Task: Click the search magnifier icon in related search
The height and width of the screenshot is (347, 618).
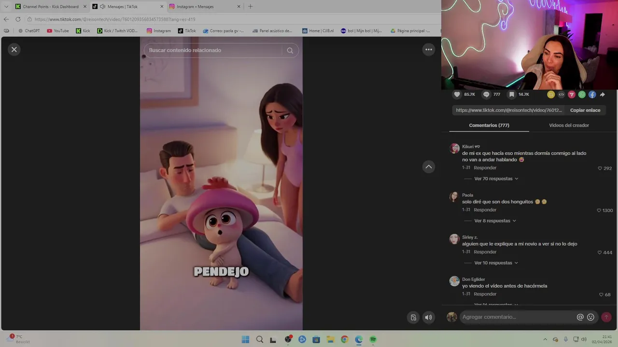Action: pyautogui.click(x=290, y=50)
